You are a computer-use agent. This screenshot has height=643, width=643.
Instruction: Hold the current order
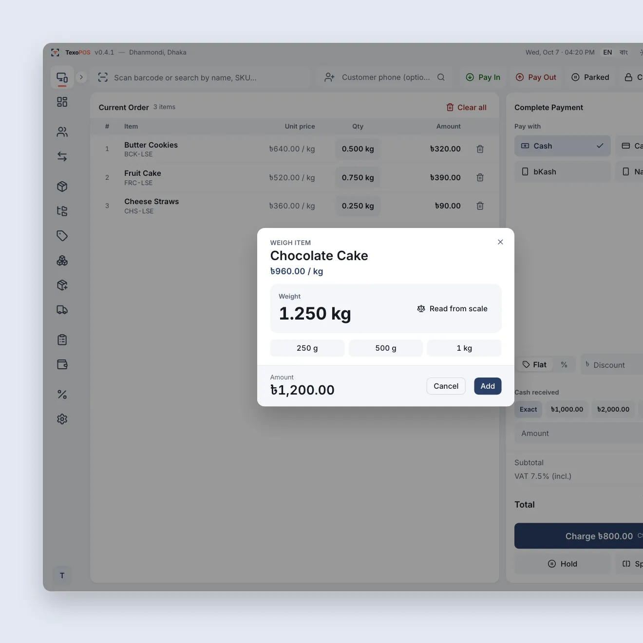[563, 564]
